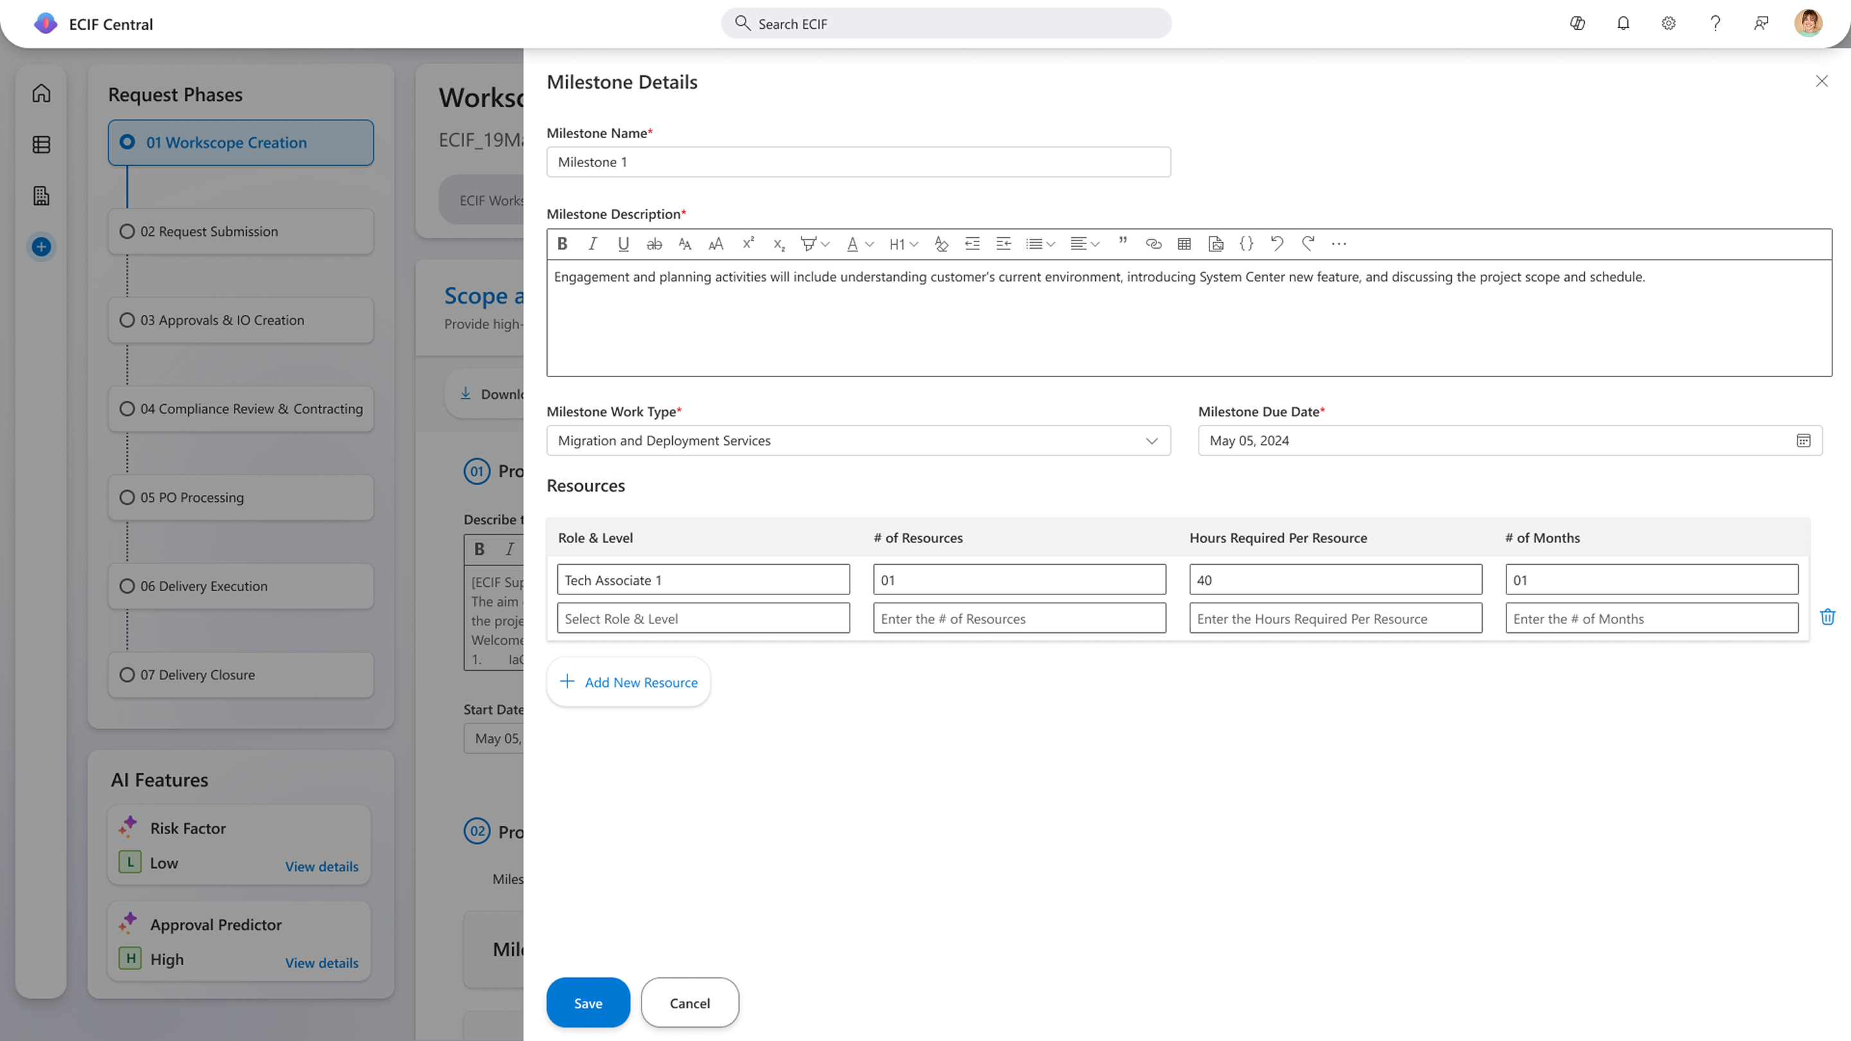This screenshot has width=1851, height=1041.
Task: Click the undo icon in the editor toolbar
Action: pos(1277,244)
